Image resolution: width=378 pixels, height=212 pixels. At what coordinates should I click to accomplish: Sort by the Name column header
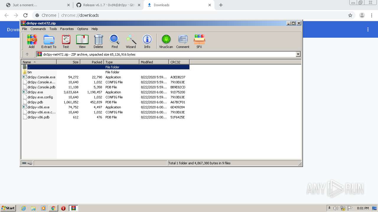(39, 62)
